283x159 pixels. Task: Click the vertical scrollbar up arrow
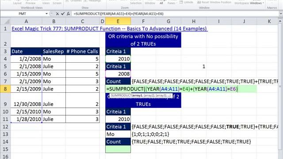280,21
